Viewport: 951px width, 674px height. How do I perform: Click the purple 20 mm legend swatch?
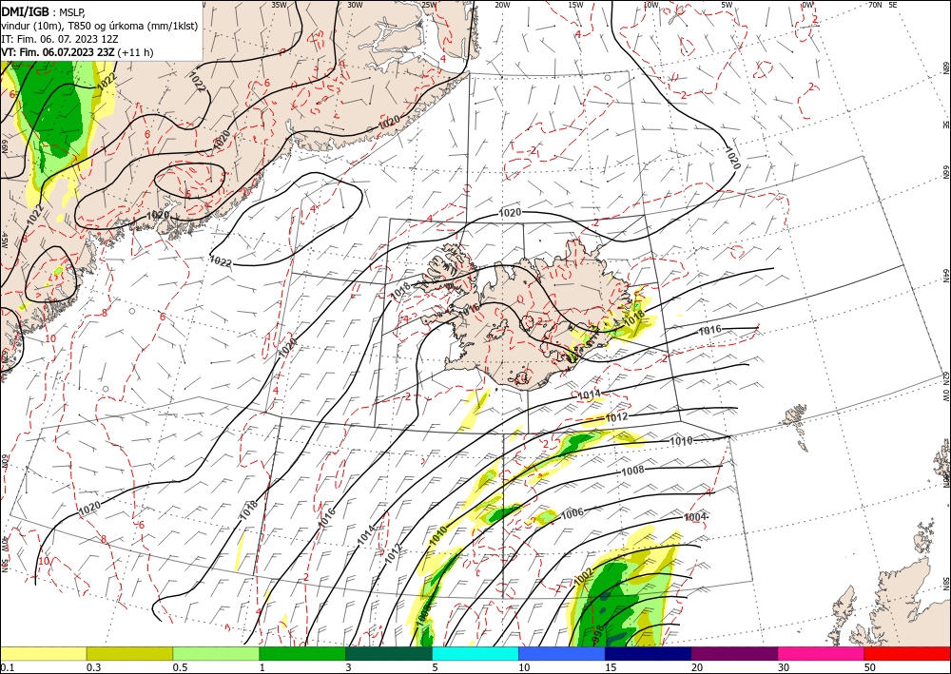tap(734, 653)
